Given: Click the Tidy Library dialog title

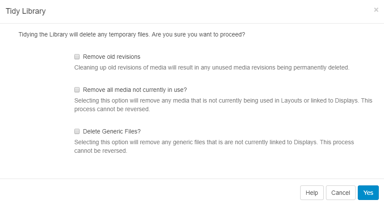Looking at the screenshot, I should 26,11.
